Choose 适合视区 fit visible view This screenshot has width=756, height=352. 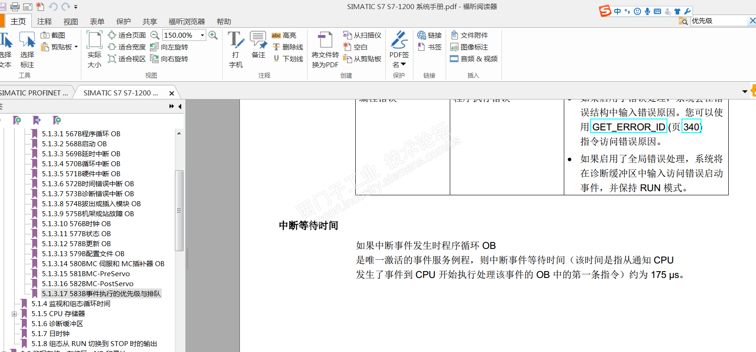point(127,59)
